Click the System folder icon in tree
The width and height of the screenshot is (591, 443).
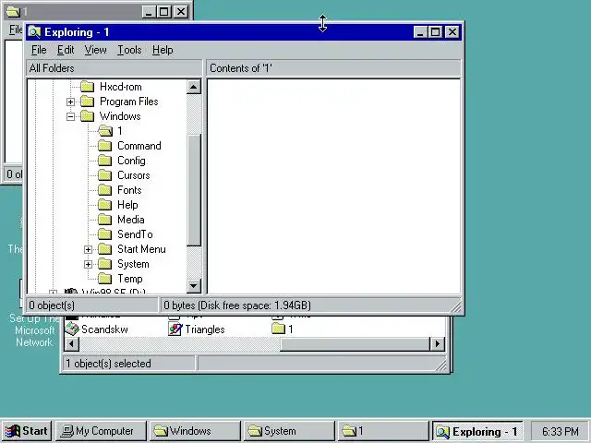pos(105,264)
